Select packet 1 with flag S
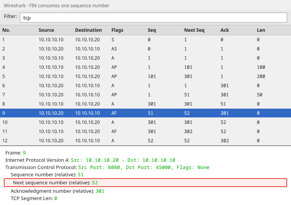 pyautogui.click(x=145, y=40)
